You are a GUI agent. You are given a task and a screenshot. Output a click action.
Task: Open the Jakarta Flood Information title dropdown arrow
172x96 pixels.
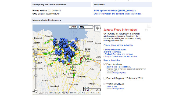pos(146,30)
